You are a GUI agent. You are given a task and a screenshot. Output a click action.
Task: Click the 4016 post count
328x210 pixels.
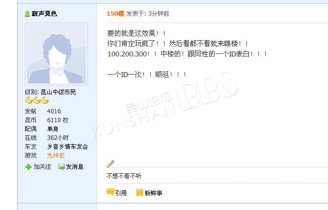(54, 111)
